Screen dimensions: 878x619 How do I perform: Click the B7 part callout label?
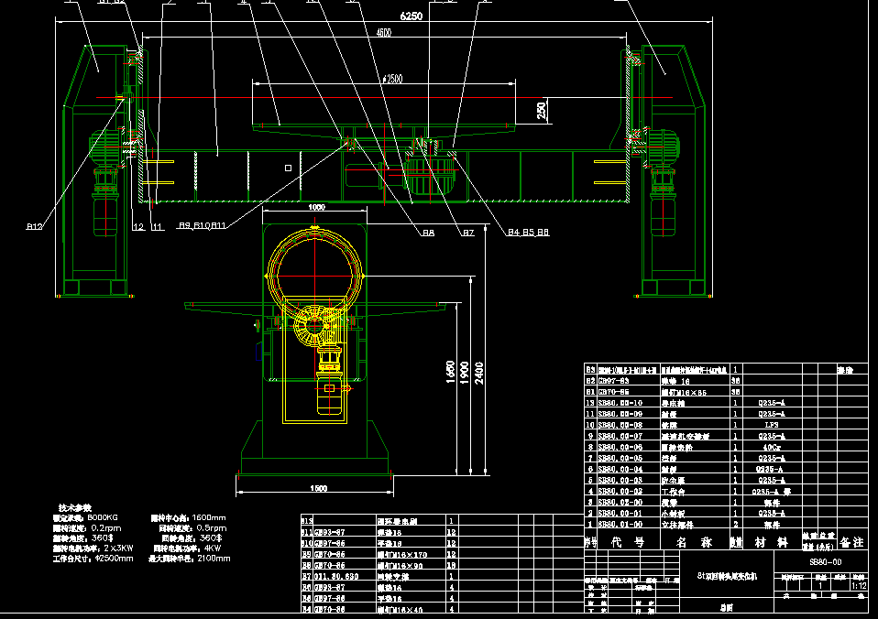(467, 233)
